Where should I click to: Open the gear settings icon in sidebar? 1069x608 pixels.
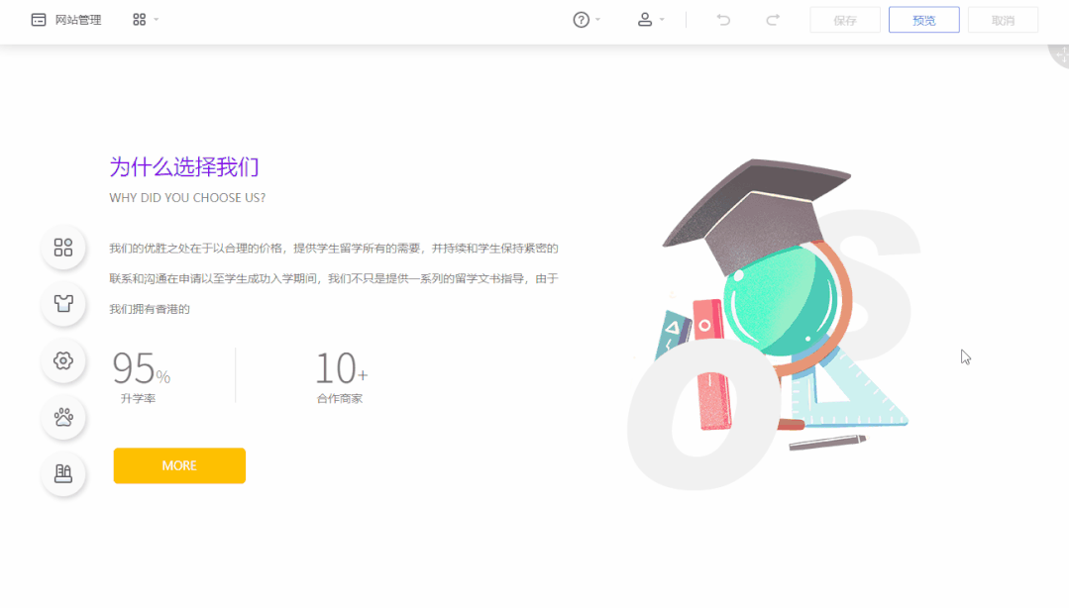[63, 361]
